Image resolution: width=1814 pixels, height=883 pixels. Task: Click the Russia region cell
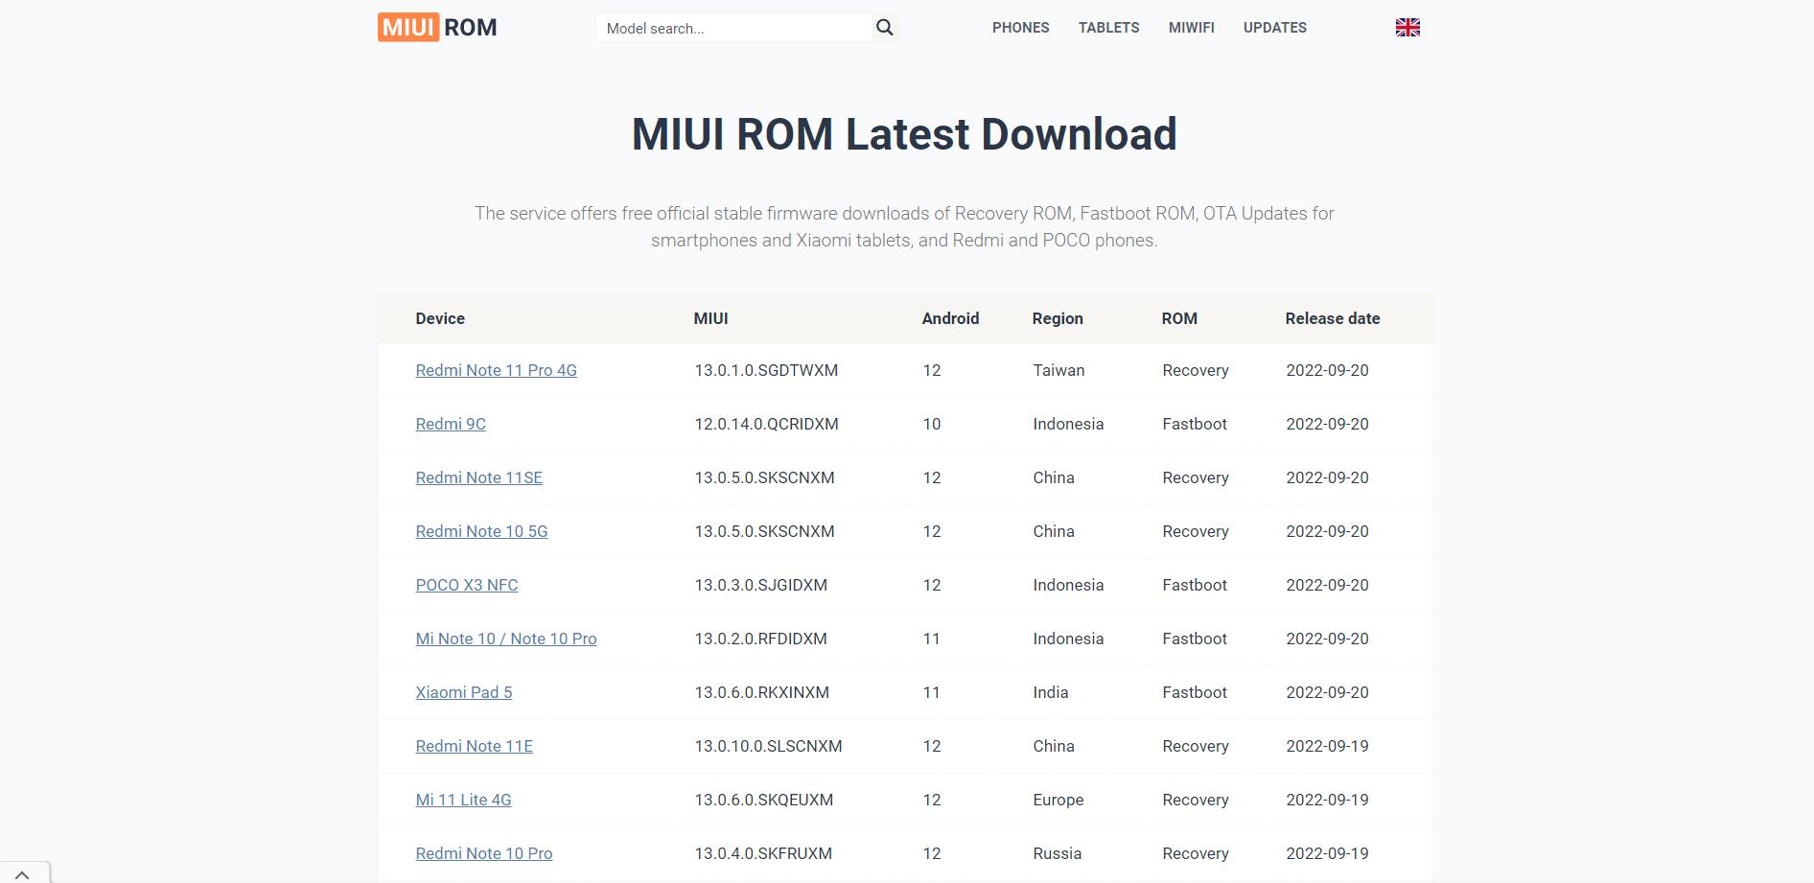tap(1057, 853)
